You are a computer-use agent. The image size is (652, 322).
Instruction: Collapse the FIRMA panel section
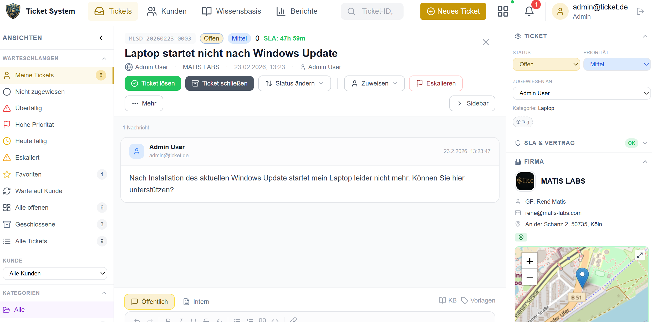pyautogui.click(x=645, y=161)
